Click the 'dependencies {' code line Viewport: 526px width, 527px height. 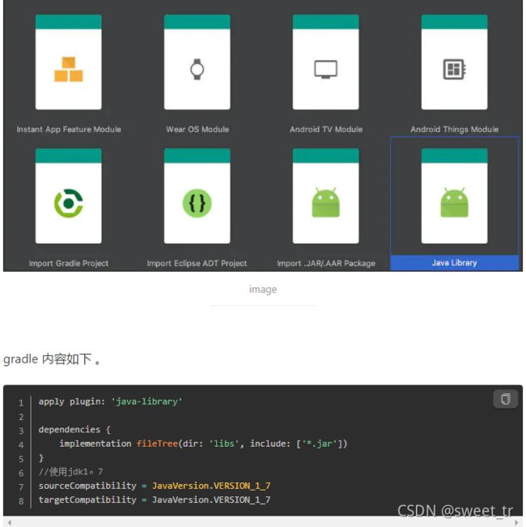click(x=74, y=430)
